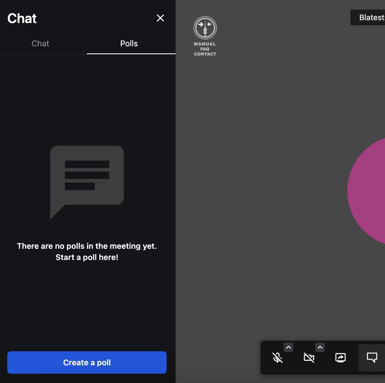
Task: Open the MANUAL link under logo
Action: (205, 44)
